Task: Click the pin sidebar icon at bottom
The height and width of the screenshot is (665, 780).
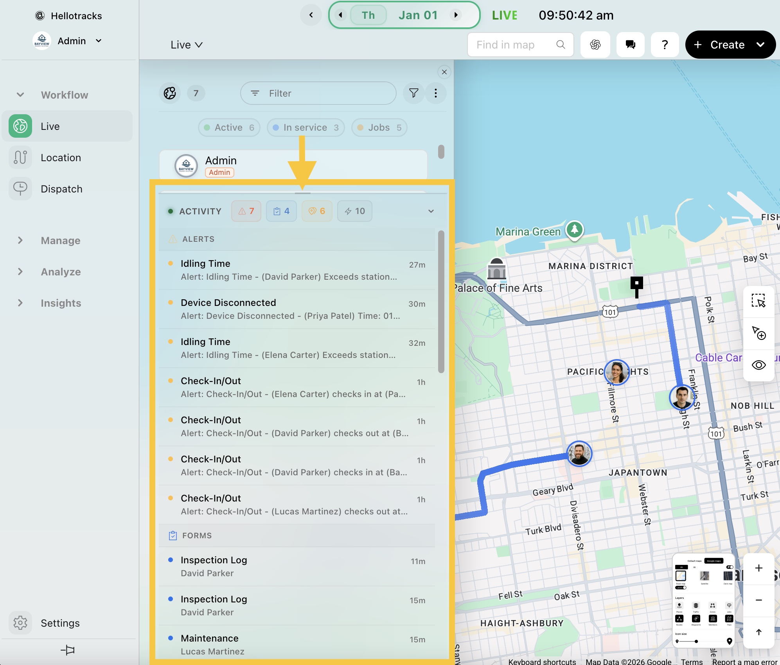Action: (x=68, y=650)
